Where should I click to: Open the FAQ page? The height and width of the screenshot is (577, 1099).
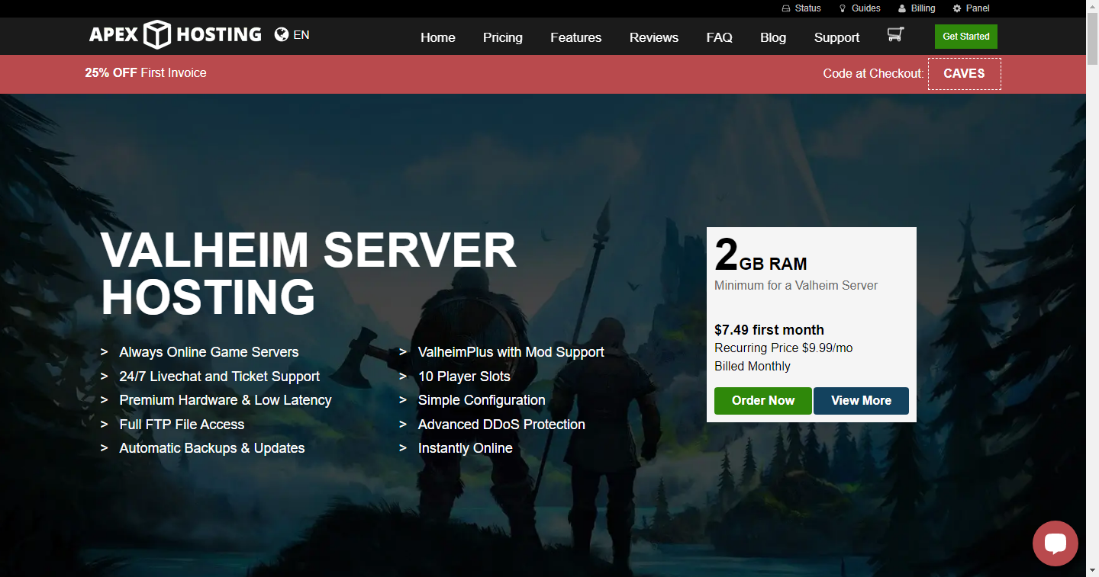coord(720,37)
